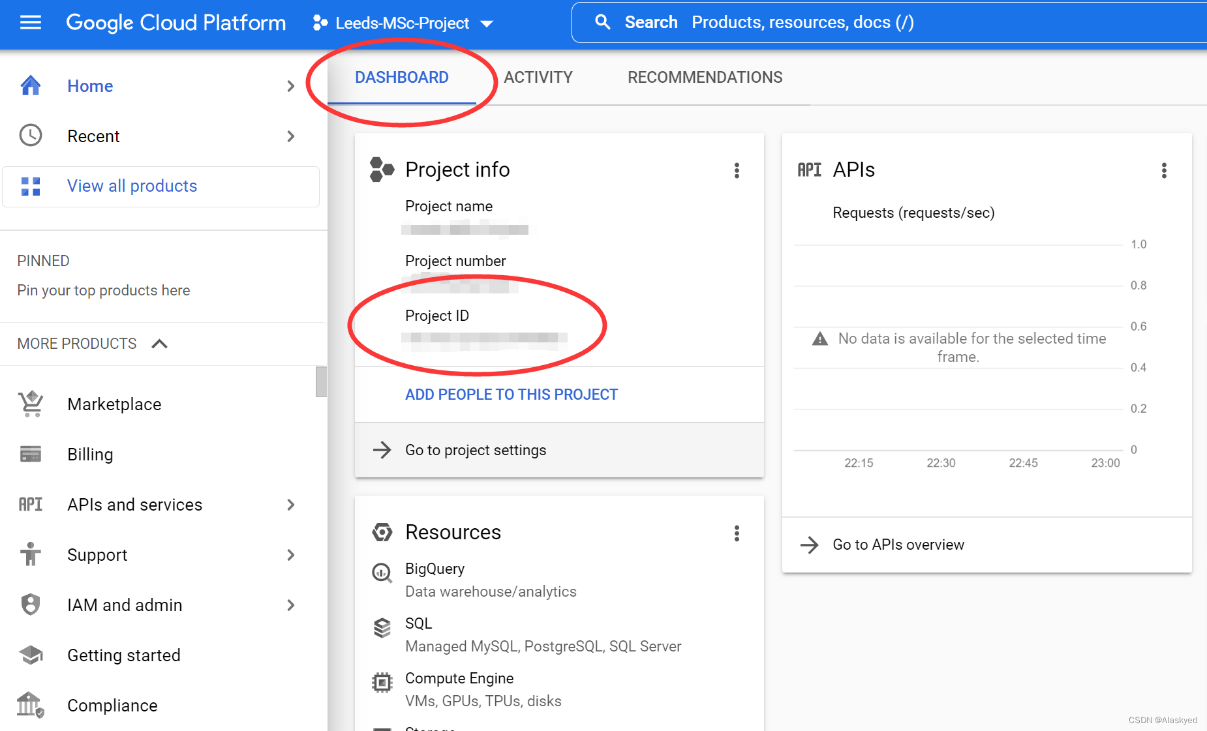Open Compute Engine resource link
1207x731 pixels.
(459, 678)
